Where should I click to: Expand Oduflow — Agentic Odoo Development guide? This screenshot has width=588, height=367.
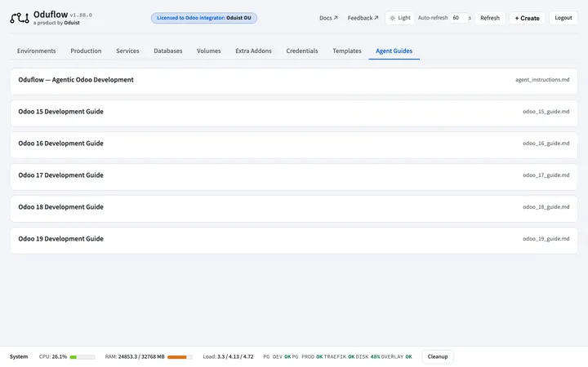pos(294,82)
